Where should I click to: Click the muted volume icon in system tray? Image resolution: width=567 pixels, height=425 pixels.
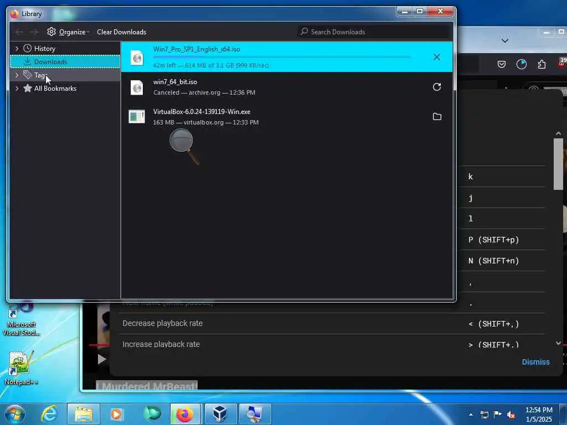511,414
